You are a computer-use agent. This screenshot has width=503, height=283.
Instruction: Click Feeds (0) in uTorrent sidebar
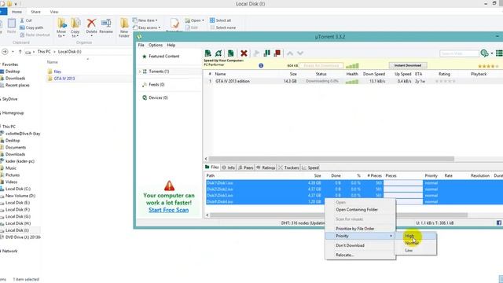[x=156, y=84]
